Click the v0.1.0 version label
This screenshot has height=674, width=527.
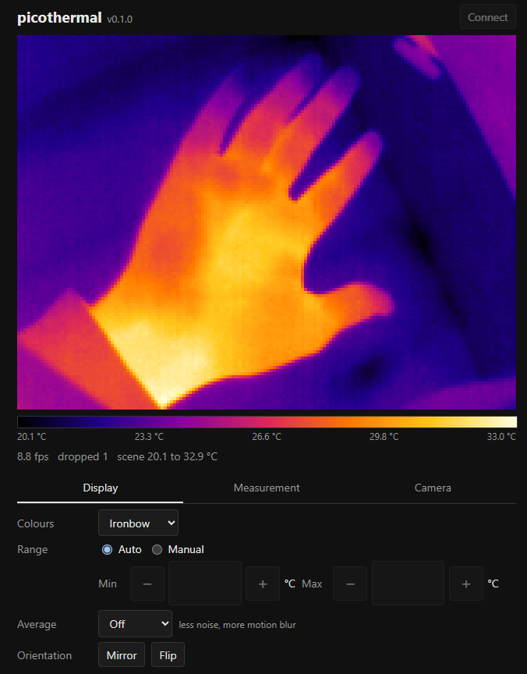(119, 20)
